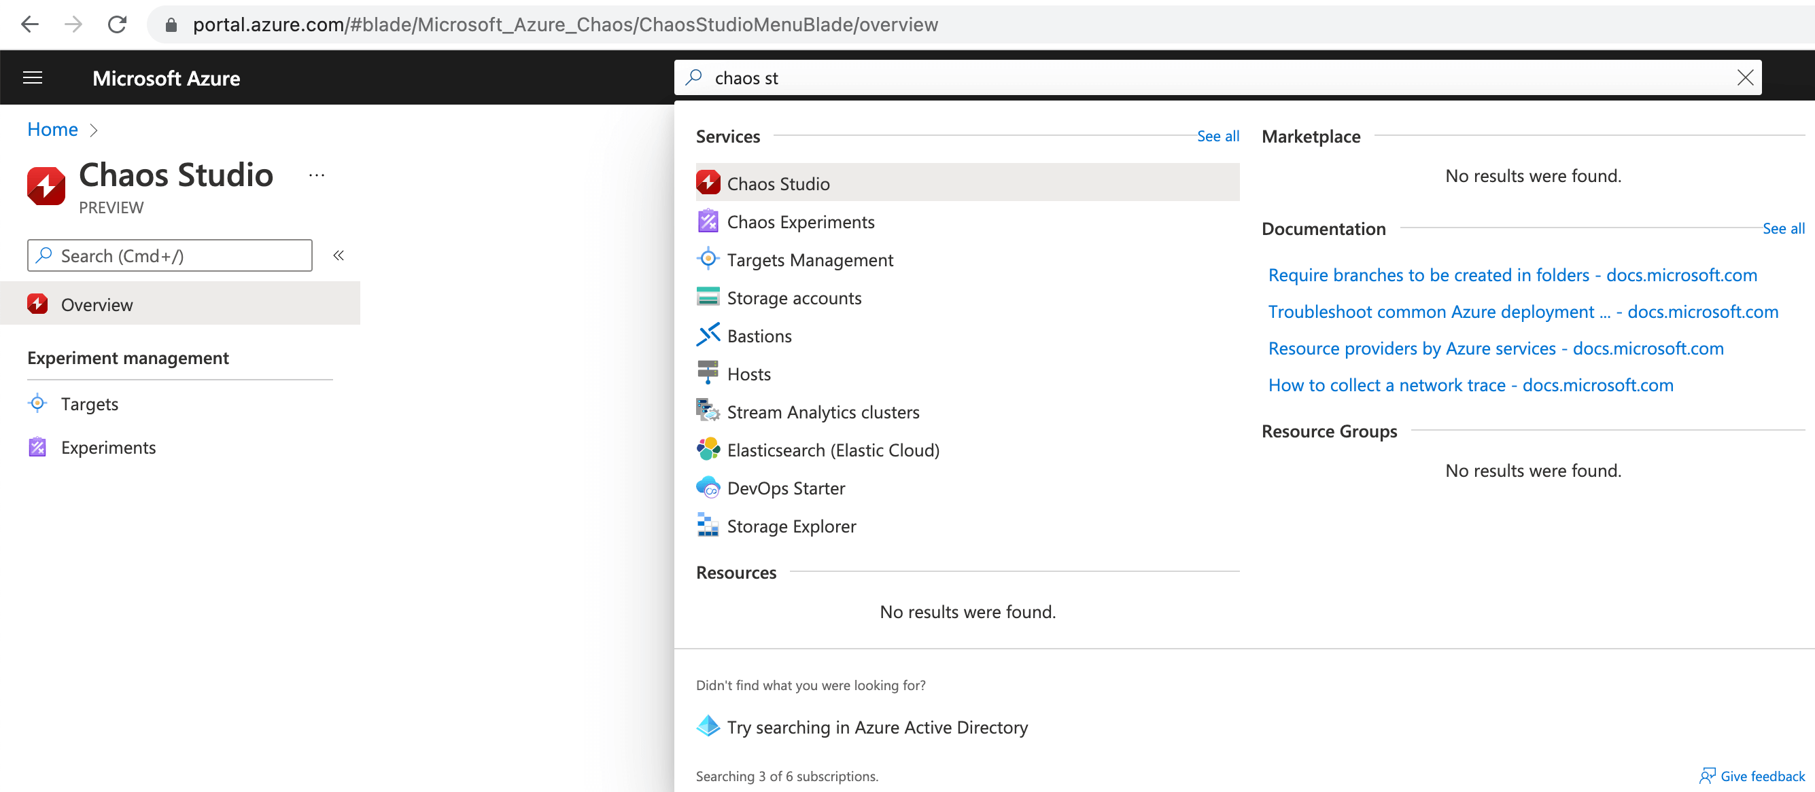Click the Targets Management crosshair icon

click(708, 259)
